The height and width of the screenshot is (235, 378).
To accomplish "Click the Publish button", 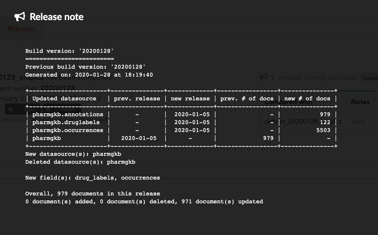I will pos(62,109).
